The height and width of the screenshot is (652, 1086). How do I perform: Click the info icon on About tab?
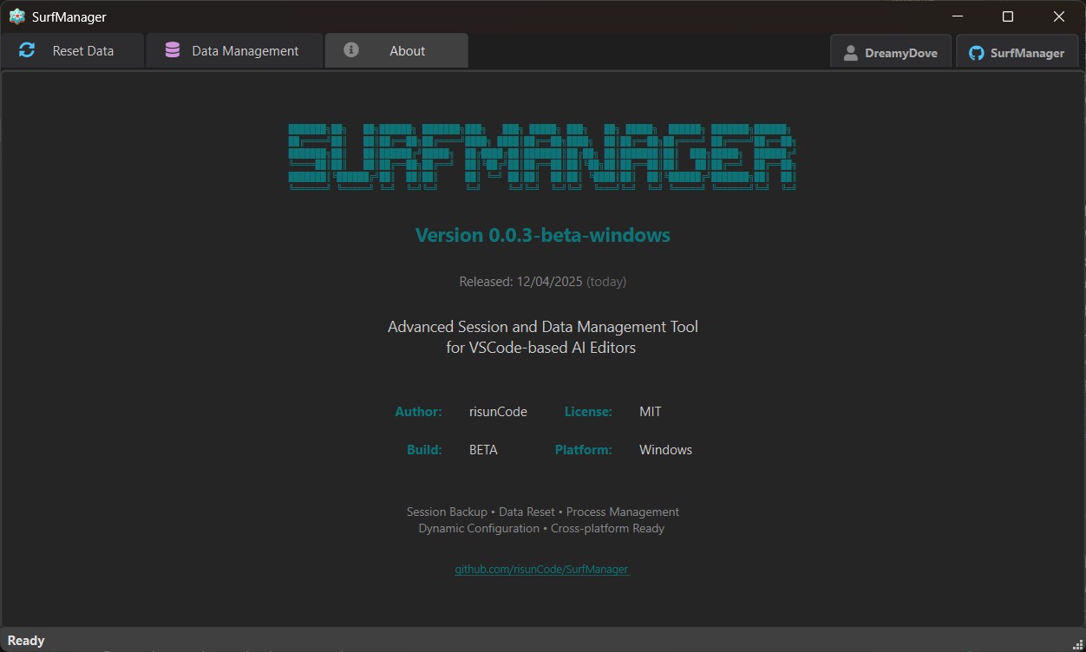[x=351, y=50]
